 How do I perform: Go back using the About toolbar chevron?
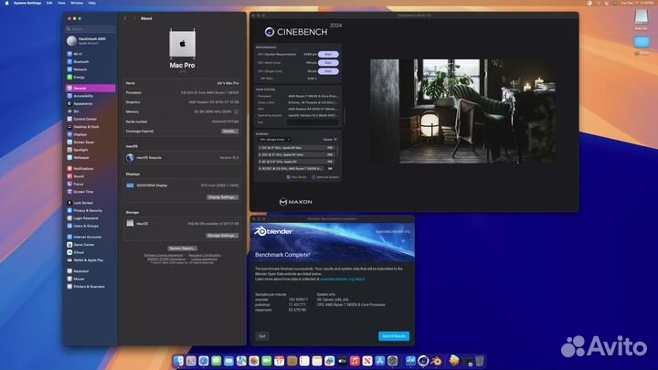pyautogui.click(x=125, y=18)
